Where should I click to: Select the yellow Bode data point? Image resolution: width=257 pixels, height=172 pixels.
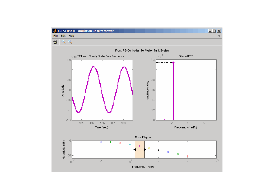pyautogui.click(x=149, y=148)
